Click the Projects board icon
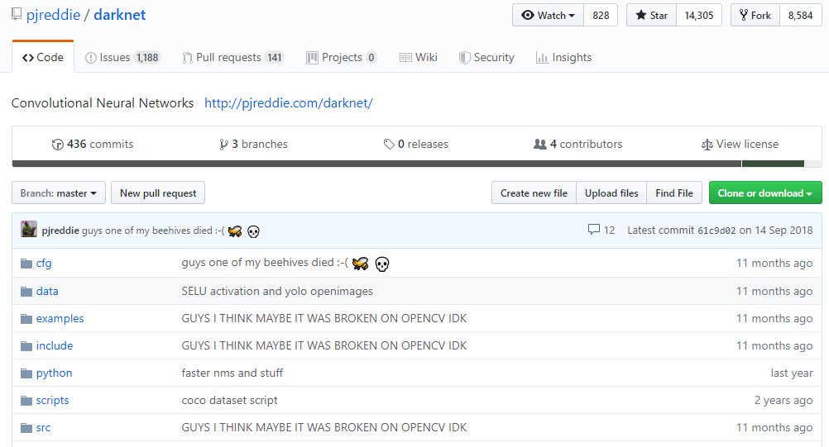The width and height of the screenshot is (829, 447). click(312, 58)
